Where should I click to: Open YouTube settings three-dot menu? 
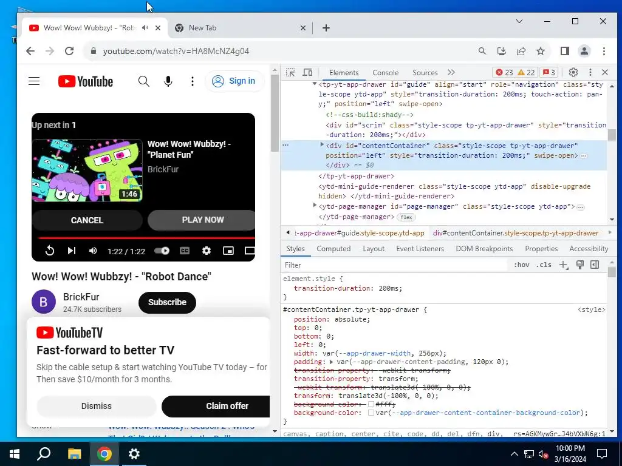(x=193, y=81)
